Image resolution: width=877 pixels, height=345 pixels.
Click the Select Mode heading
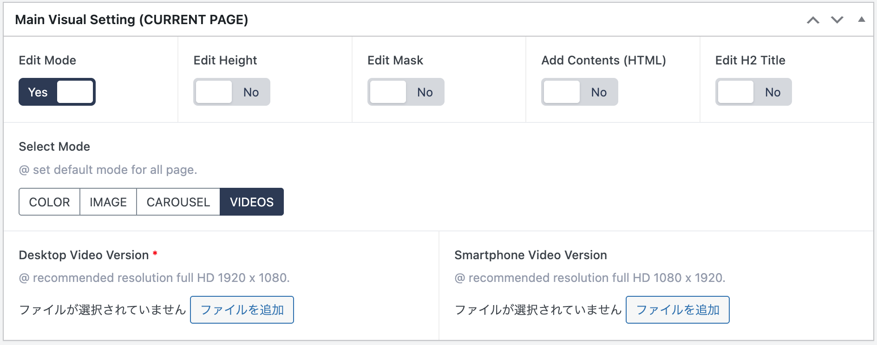point(54,147)
